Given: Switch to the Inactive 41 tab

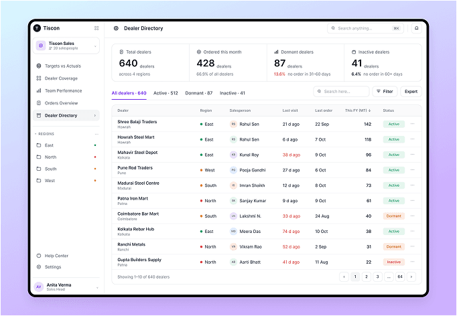Looking at the screenshot, I should [233, 93].
